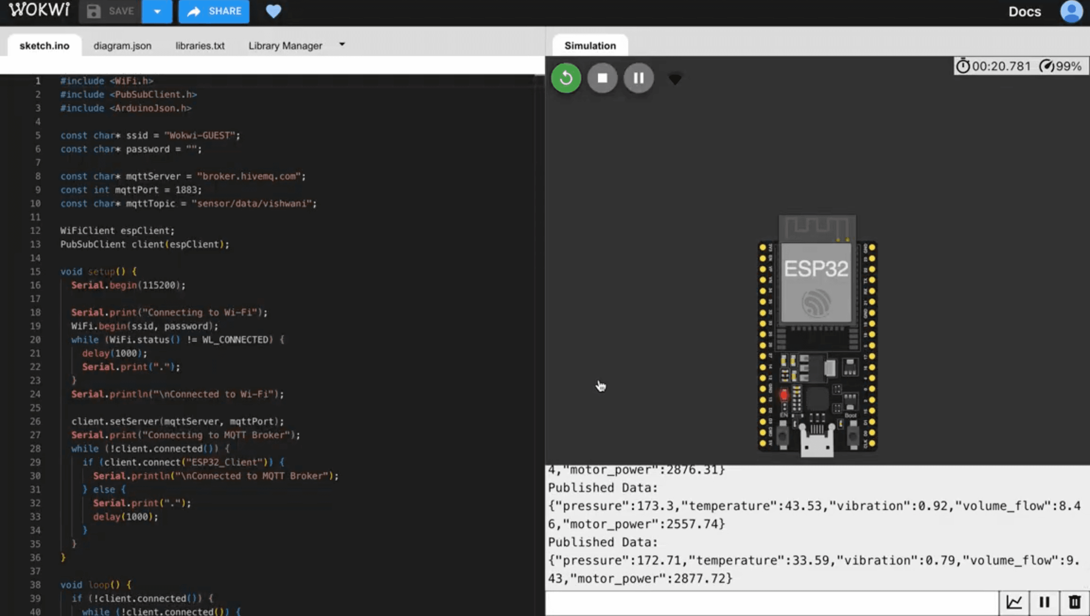Open the libraries.txt tab
This screenshot has height=616, width=1090.
pos(200,46)
